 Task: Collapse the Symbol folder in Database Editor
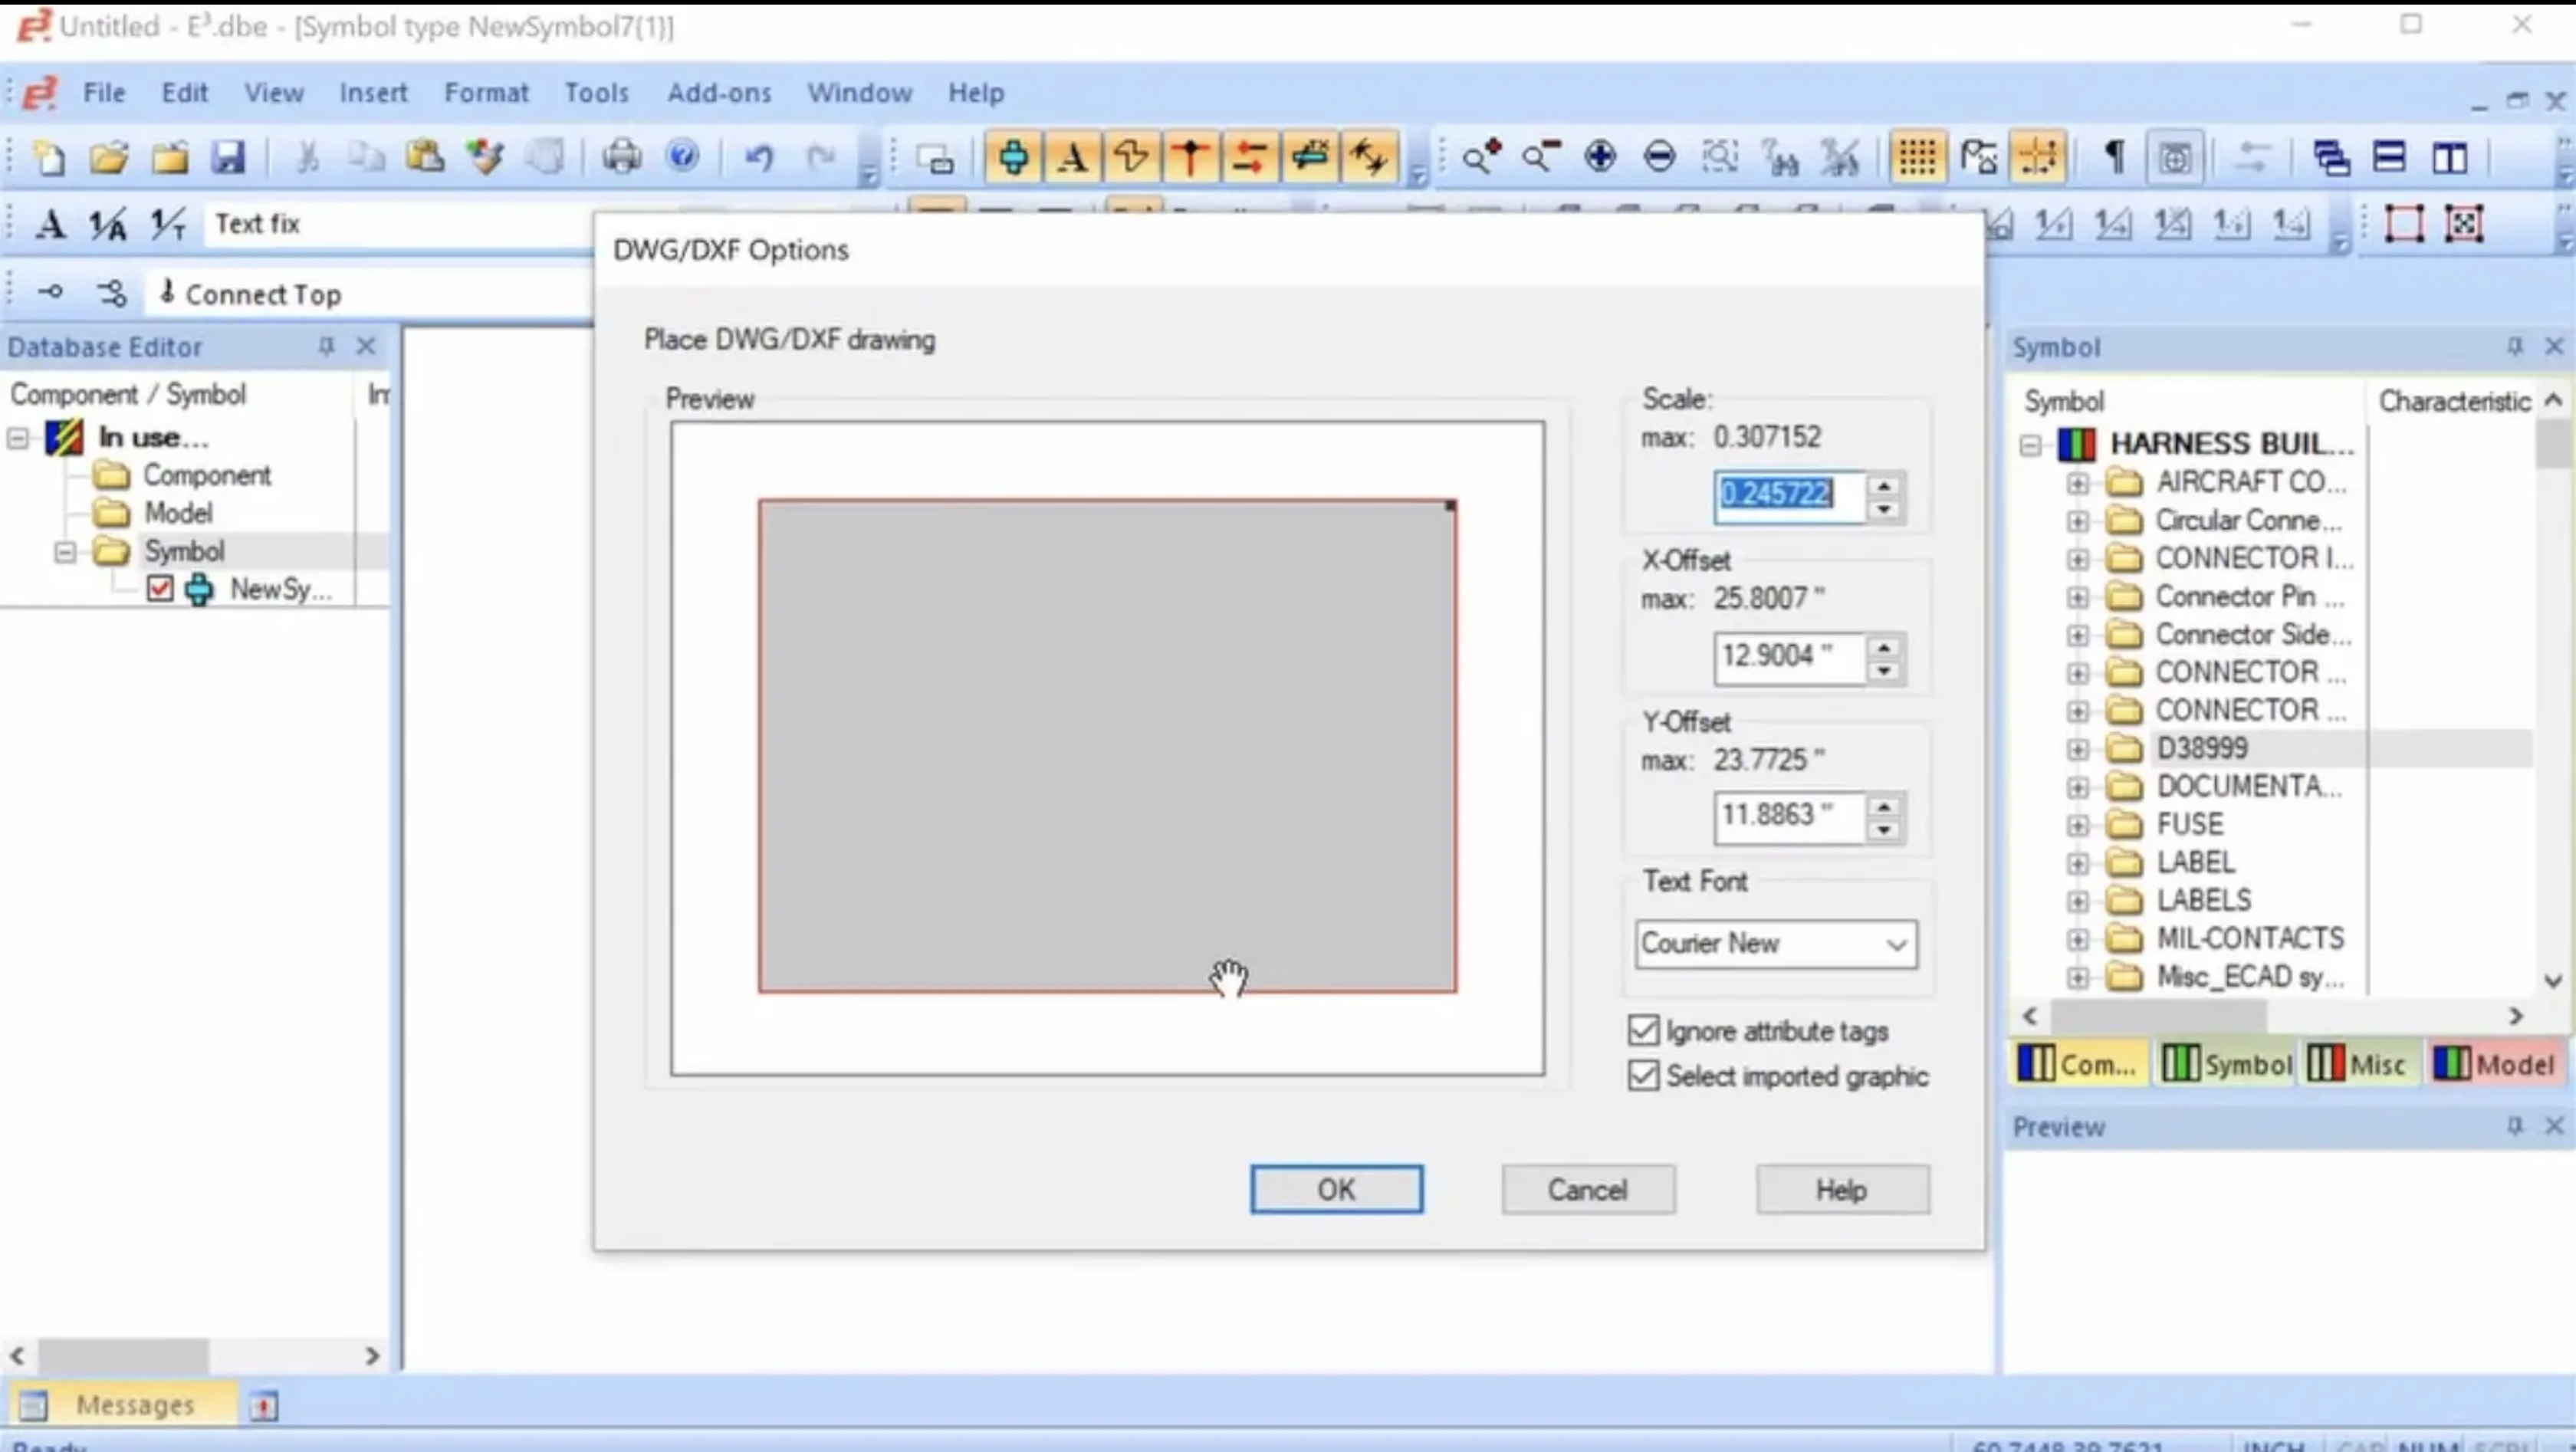click(65, 551)
